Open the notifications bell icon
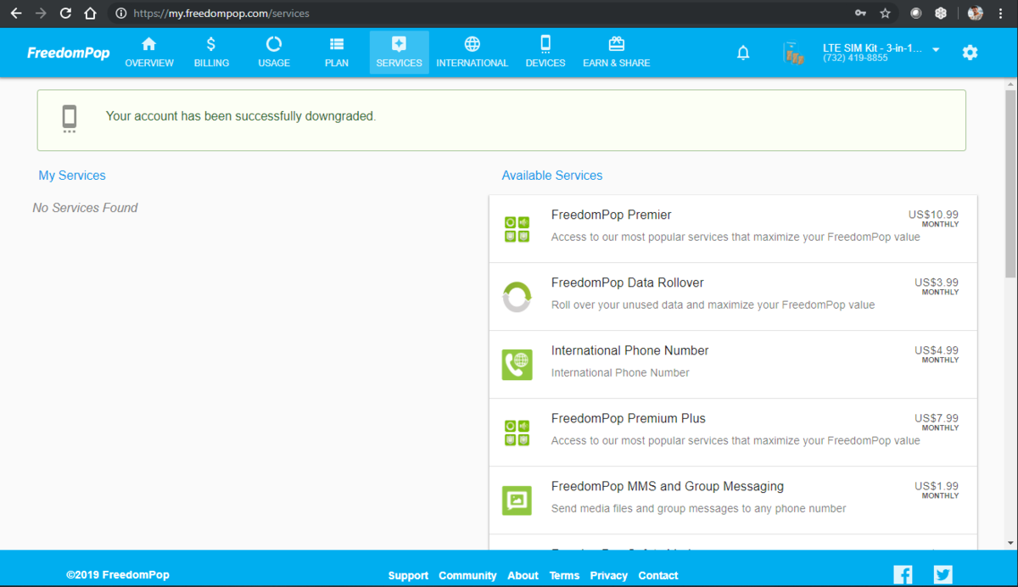1018x587 pixels. (x=743, y=53)
